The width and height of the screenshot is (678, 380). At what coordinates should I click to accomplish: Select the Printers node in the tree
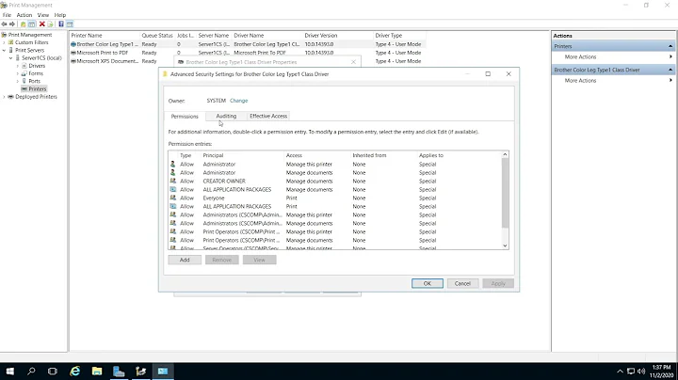[34, 88]
